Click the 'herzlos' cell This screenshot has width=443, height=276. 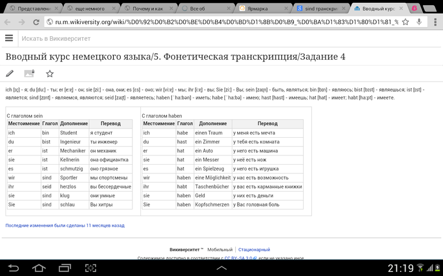point(74,186)
